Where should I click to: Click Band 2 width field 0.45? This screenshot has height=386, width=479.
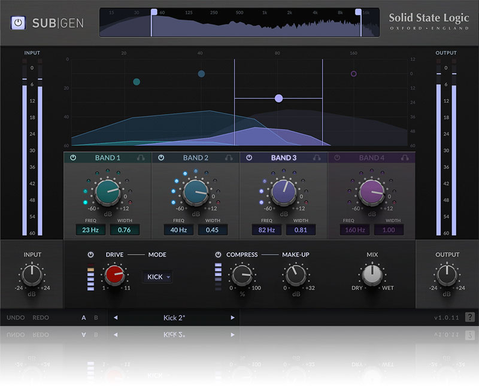[213, 230]
